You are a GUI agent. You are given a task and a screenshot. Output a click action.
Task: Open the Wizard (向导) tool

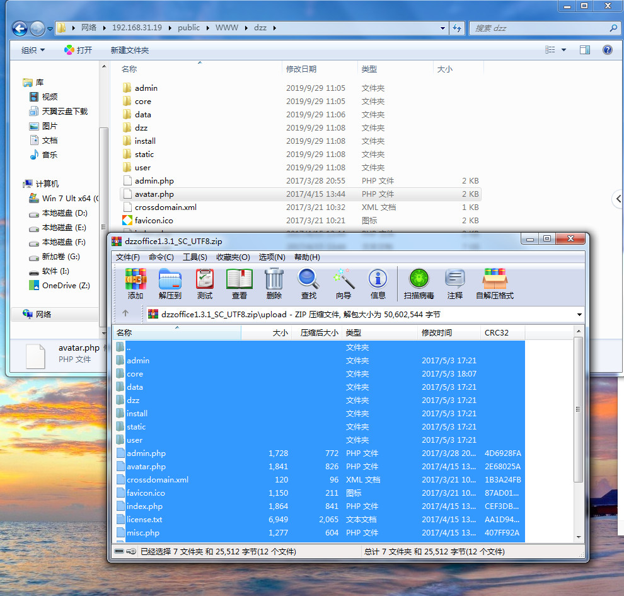point(344,283)
